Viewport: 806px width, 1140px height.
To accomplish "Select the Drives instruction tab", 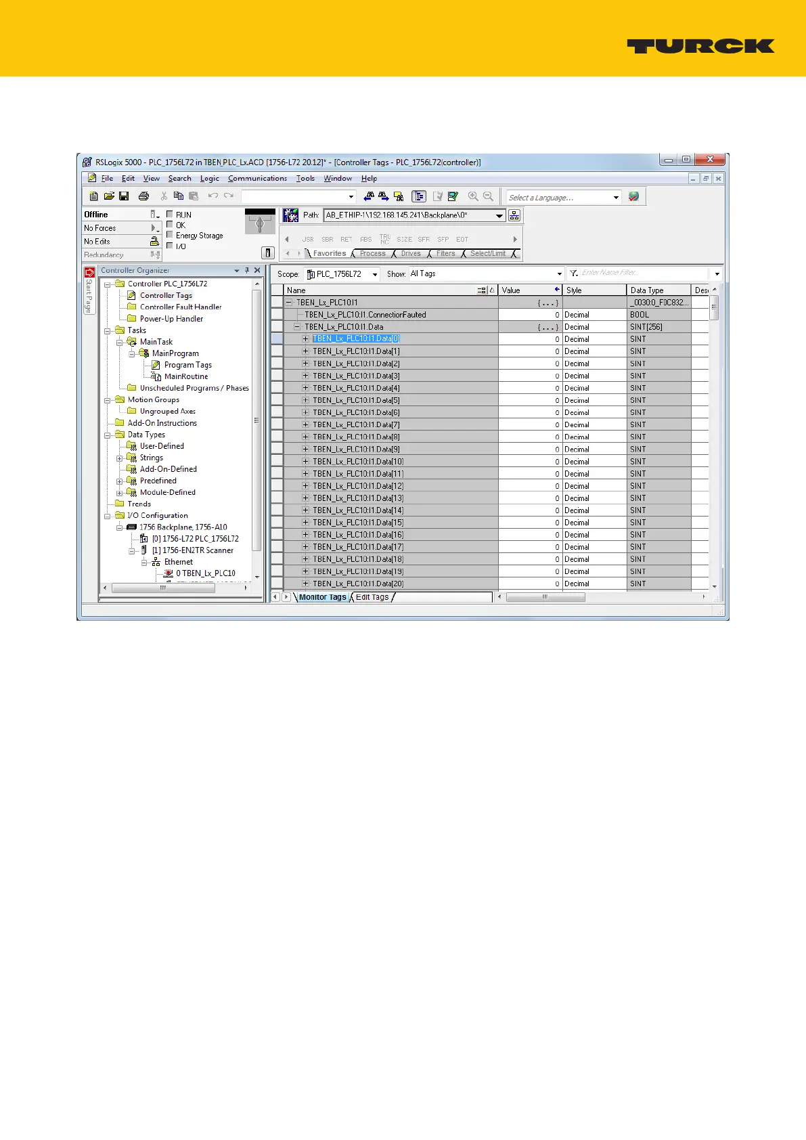I will 411,254.
